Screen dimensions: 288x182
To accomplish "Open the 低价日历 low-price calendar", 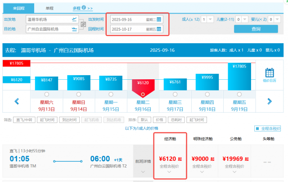I will [x=270, y=76].
